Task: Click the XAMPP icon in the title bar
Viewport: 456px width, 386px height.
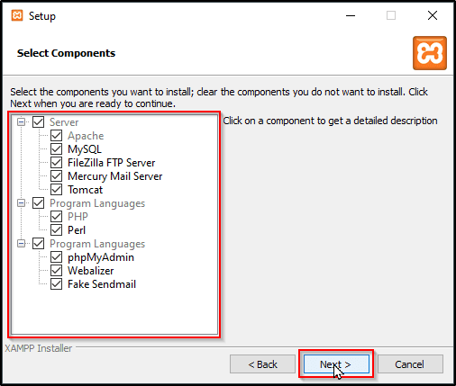Action: 17,15
